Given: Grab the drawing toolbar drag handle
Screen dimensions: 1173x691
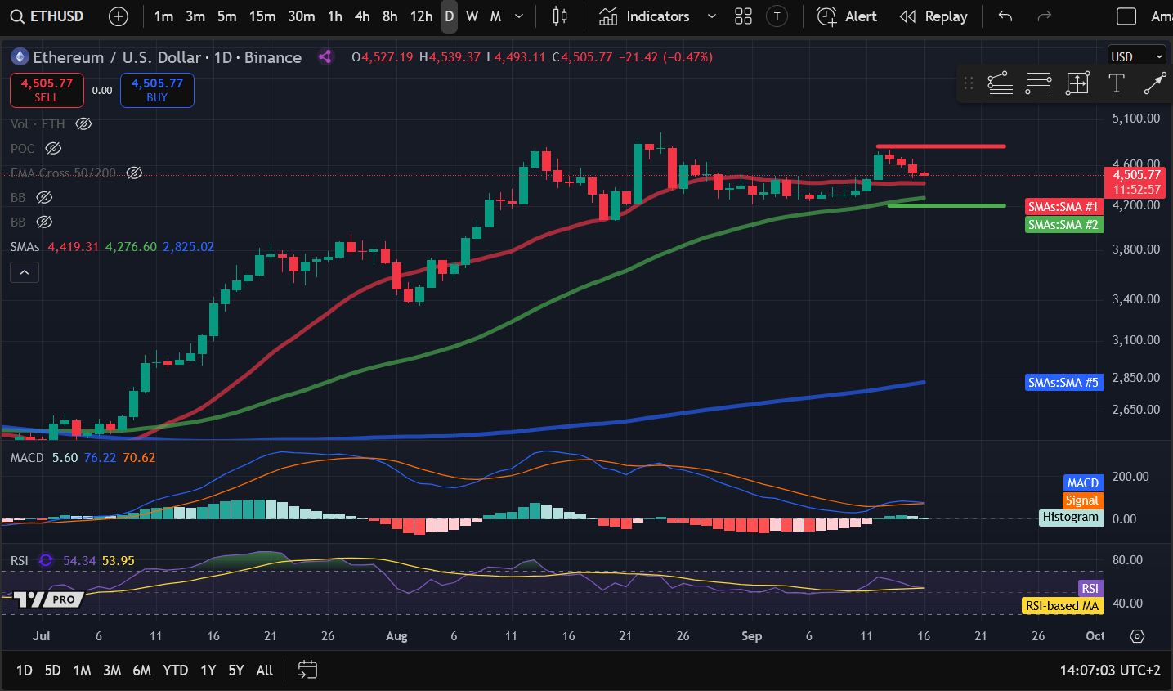Looking at the screenshot, I should coord(969,83).
